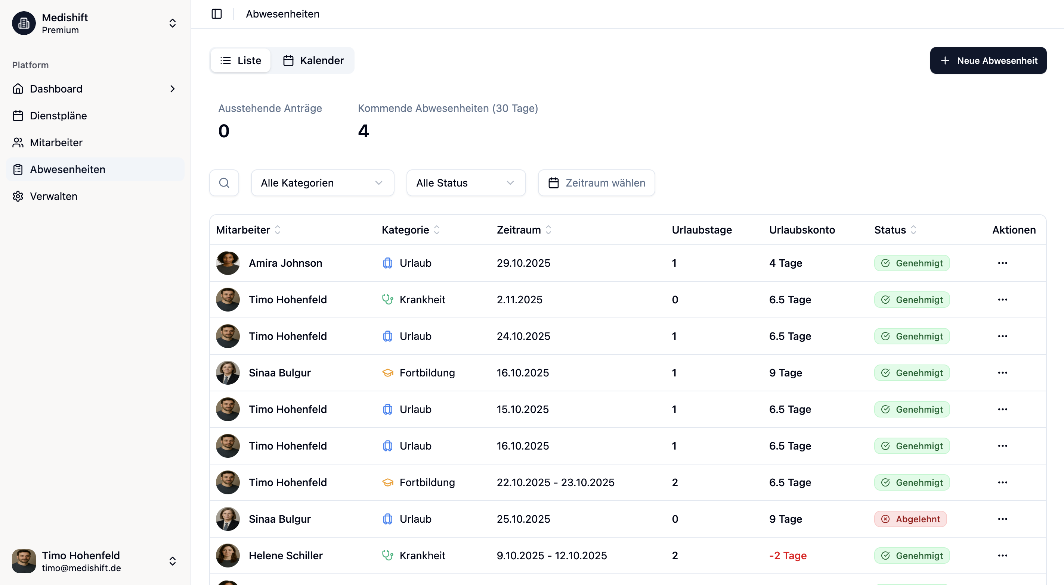Switch to the Kalender view tab
This screenshot has width=1064, height=585.
pyautogui.click(x=313, y=61)
